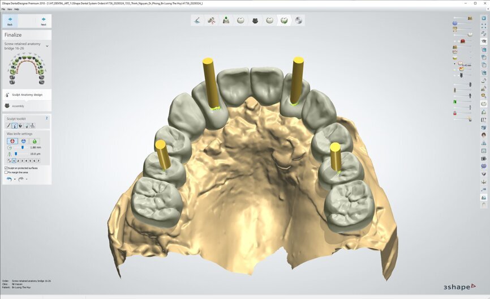Open the File menu

click(3, 9)
